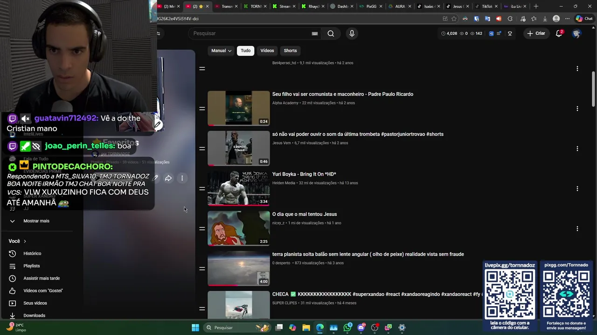Select the Tudo filter chip
Screen dimensions: 597x335
pyautogui.click(x=245, y=51)
